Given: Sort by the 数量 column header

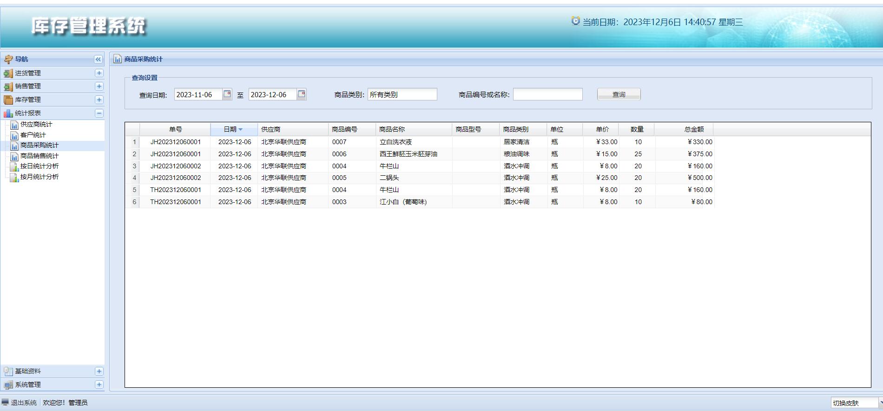Looking at the screenshot, I should (637, 129).
